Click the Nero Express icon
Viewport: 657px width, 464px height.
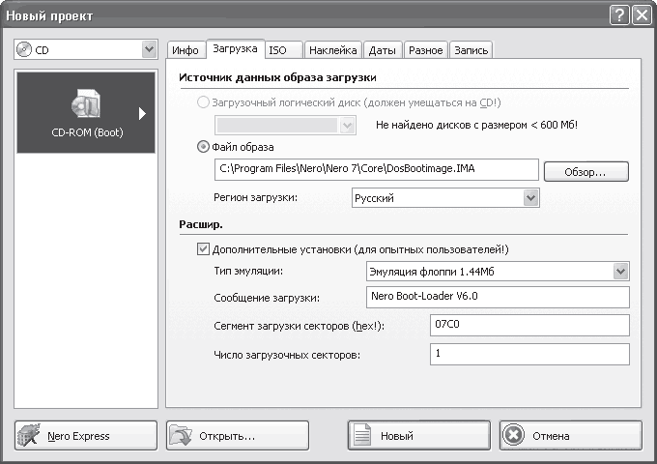tap(31, 436)
